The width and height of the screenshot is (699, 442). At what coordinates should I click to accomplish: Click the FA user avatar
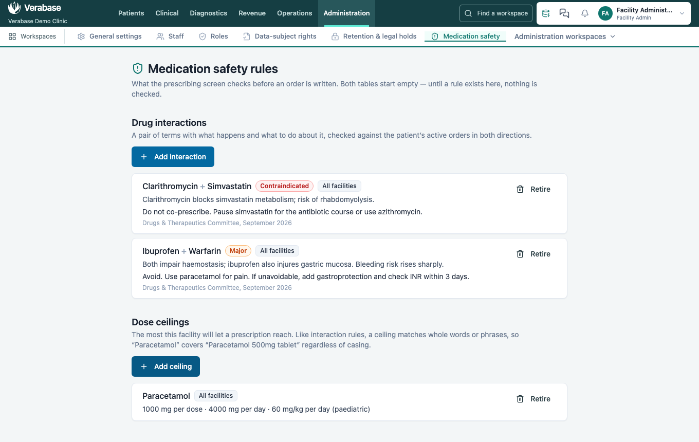click(x=605, y=13)
